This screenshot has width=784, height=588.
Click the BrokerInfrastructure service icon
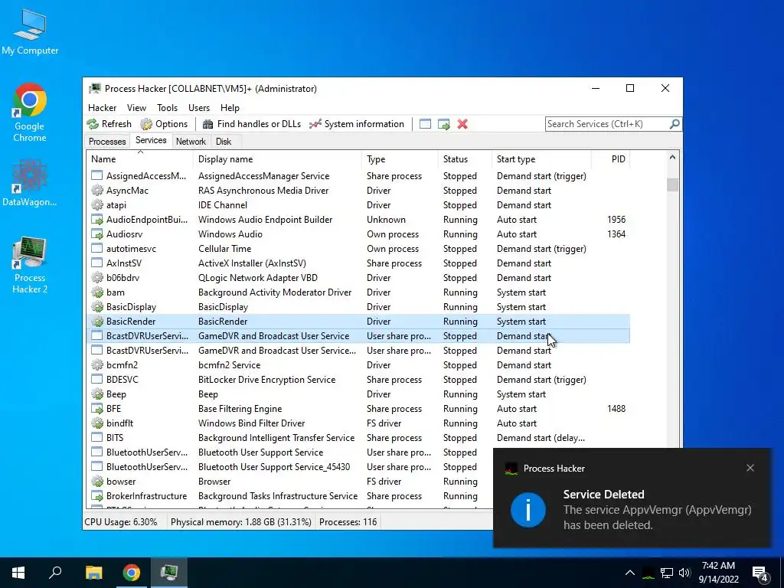(97, 496)
